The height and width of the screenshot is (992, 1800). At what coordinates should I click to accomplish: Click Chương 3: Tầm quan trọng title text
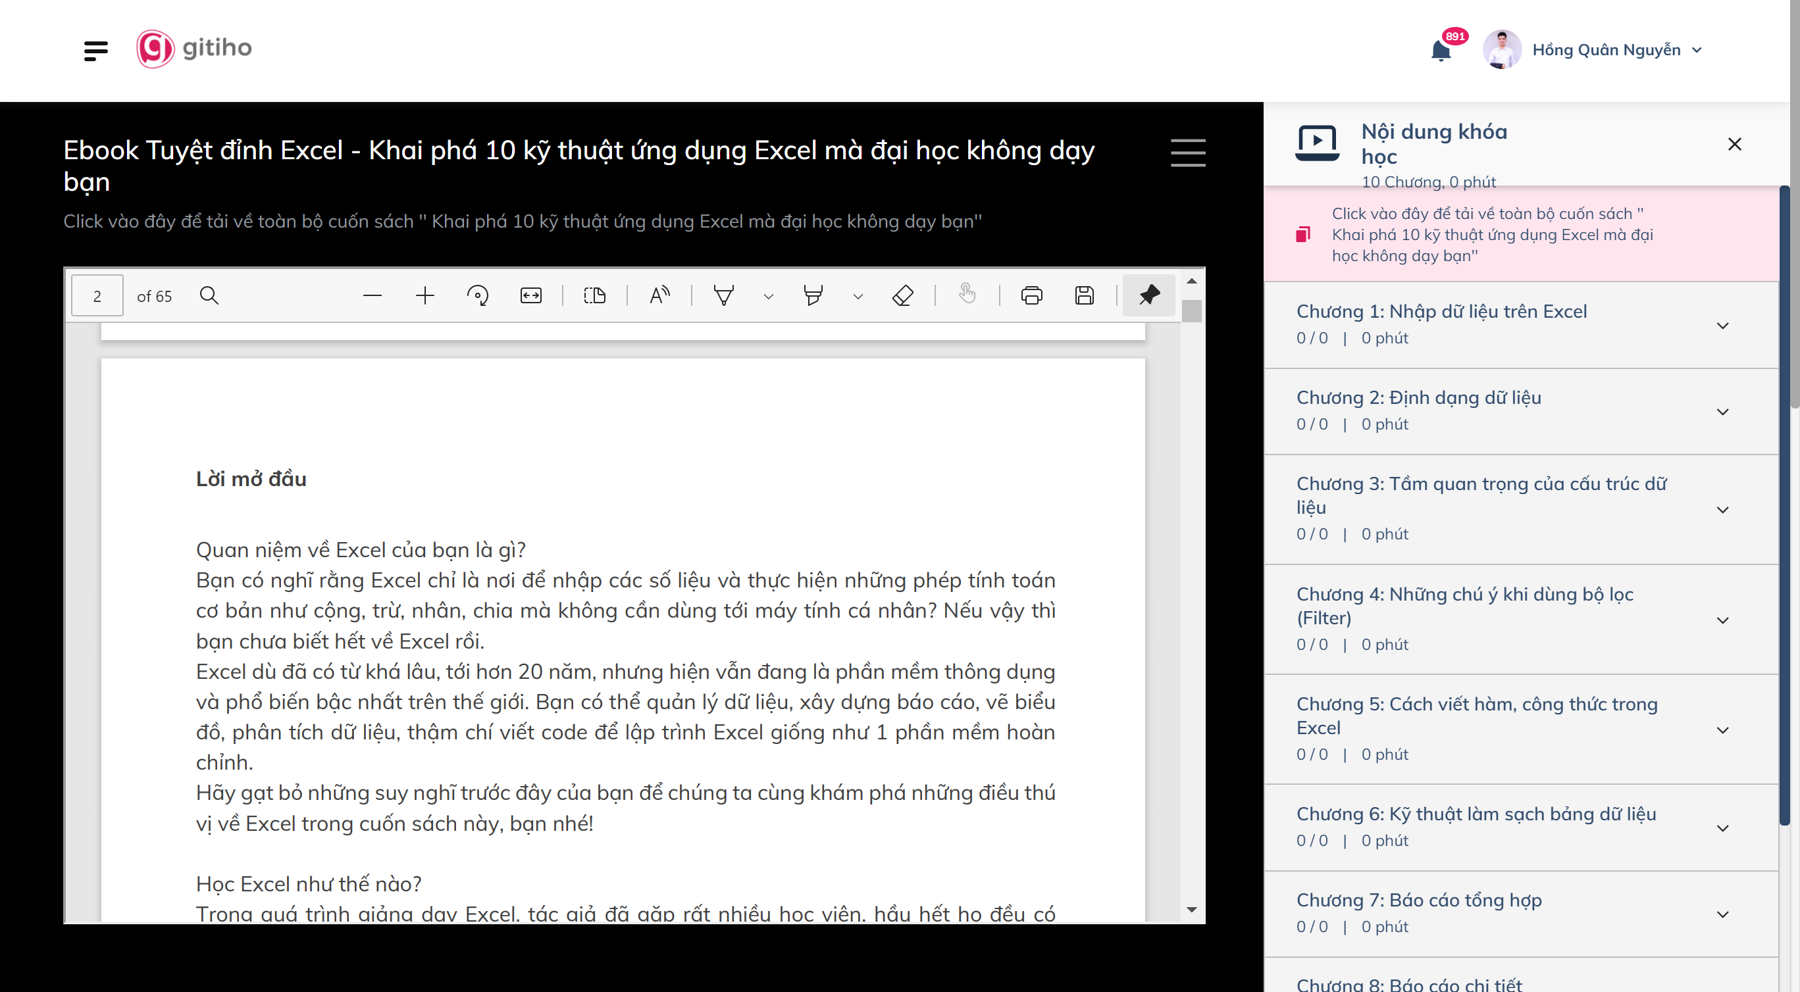(x=1482, y=495)
